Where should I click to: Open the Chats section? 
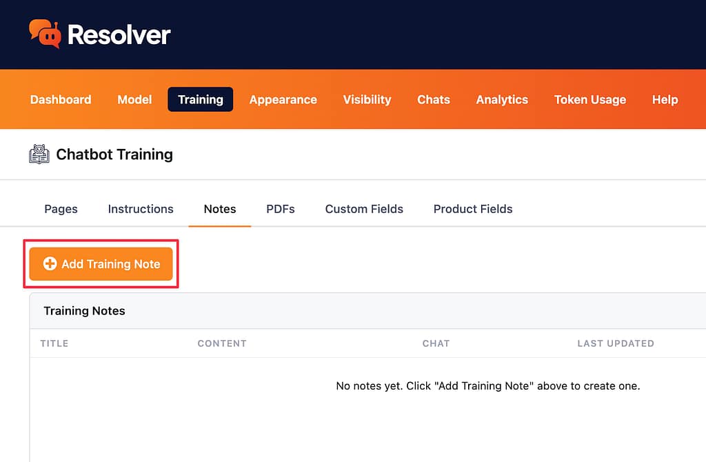434,99
